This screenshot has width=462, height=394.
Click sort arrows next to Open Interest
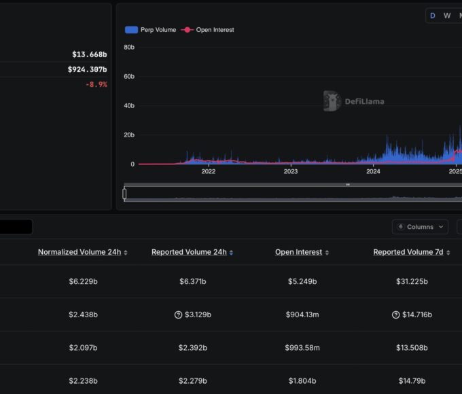click(327, 253)
